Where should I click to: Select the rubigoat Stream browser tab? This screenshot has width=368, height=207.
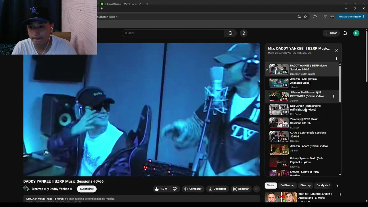click(121, 4)
